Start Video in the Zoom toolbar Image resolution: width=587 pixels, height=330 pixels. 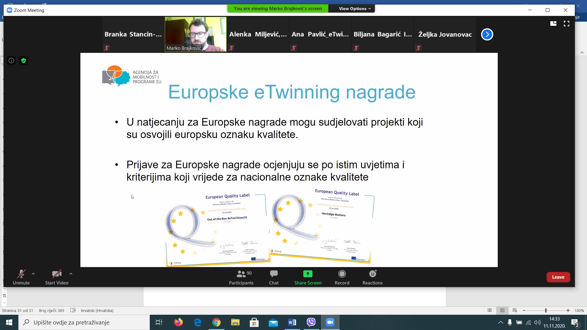(x=57, y=277)
